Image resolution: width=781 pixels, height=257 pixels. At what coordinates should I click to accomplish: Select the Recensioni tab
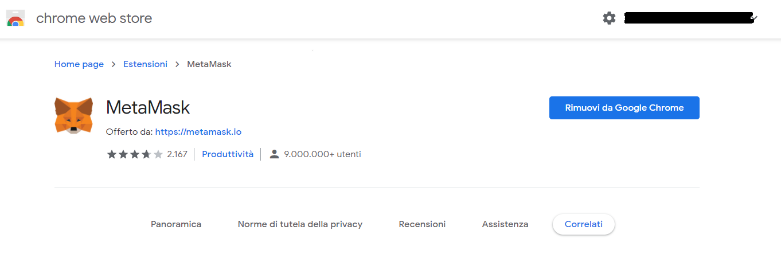(x=422, y=224)
